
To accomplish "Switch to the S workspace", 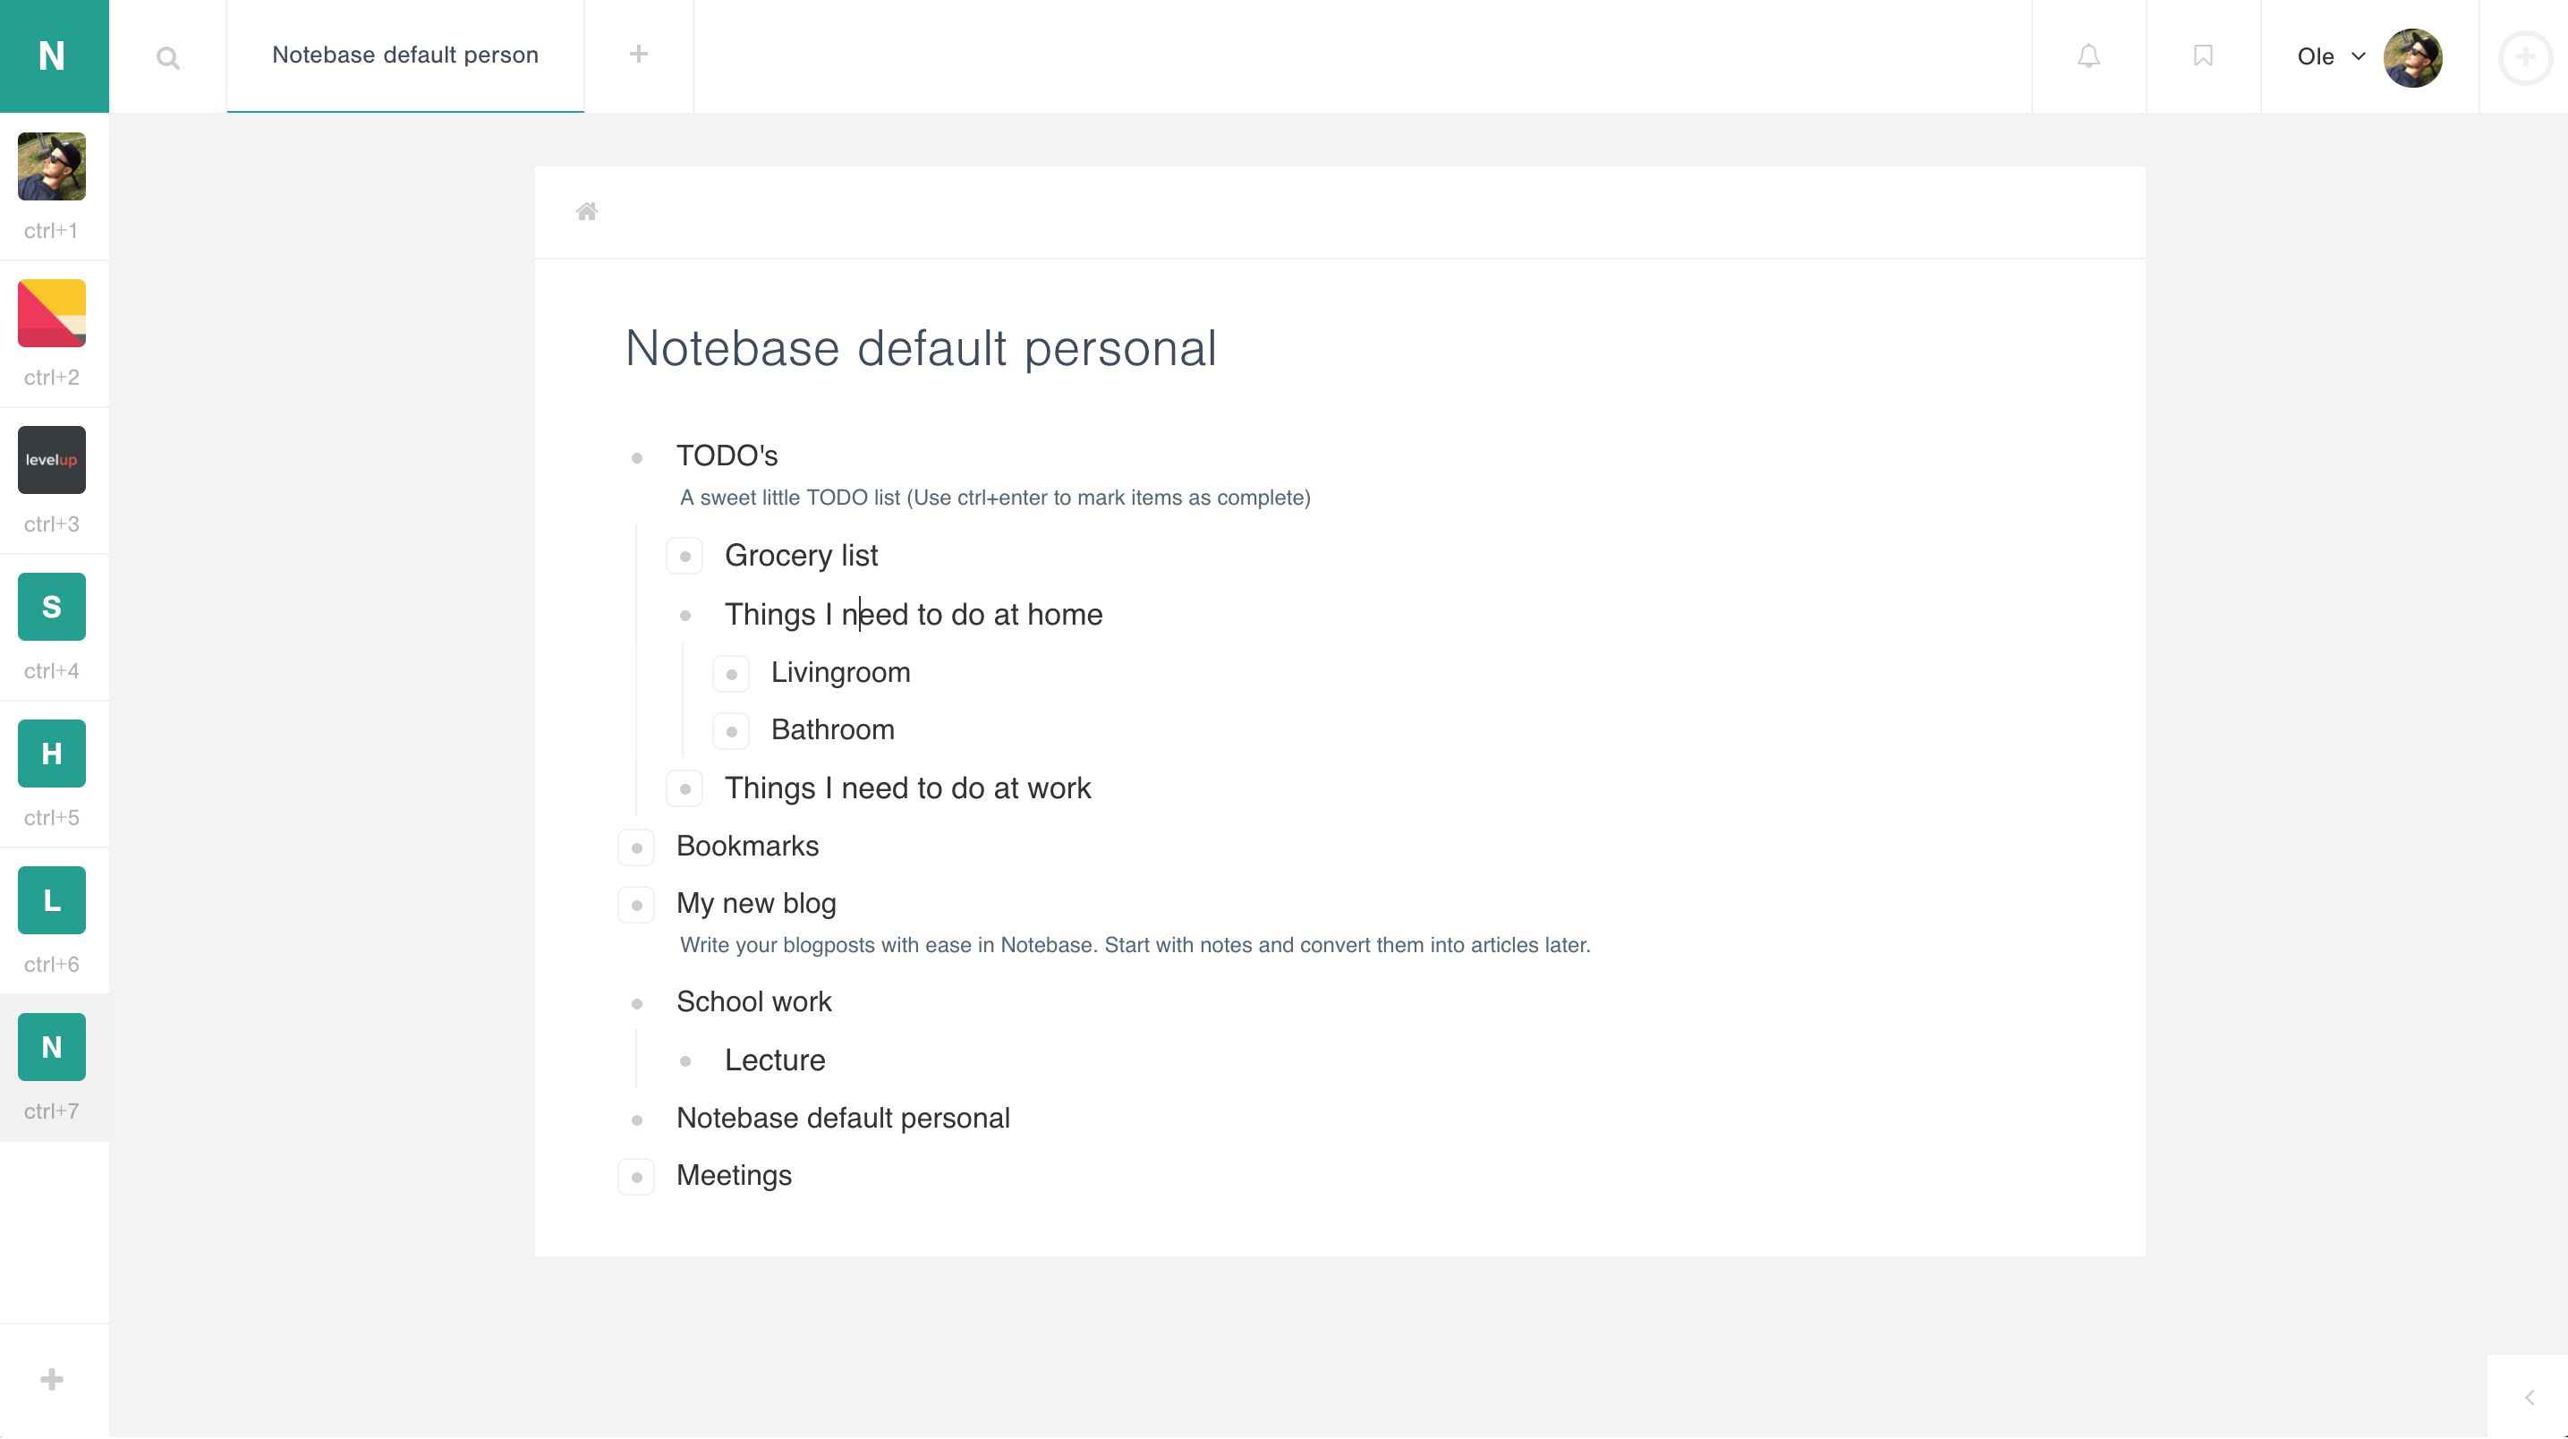I will pyautogui.click(x=51, y=607).
